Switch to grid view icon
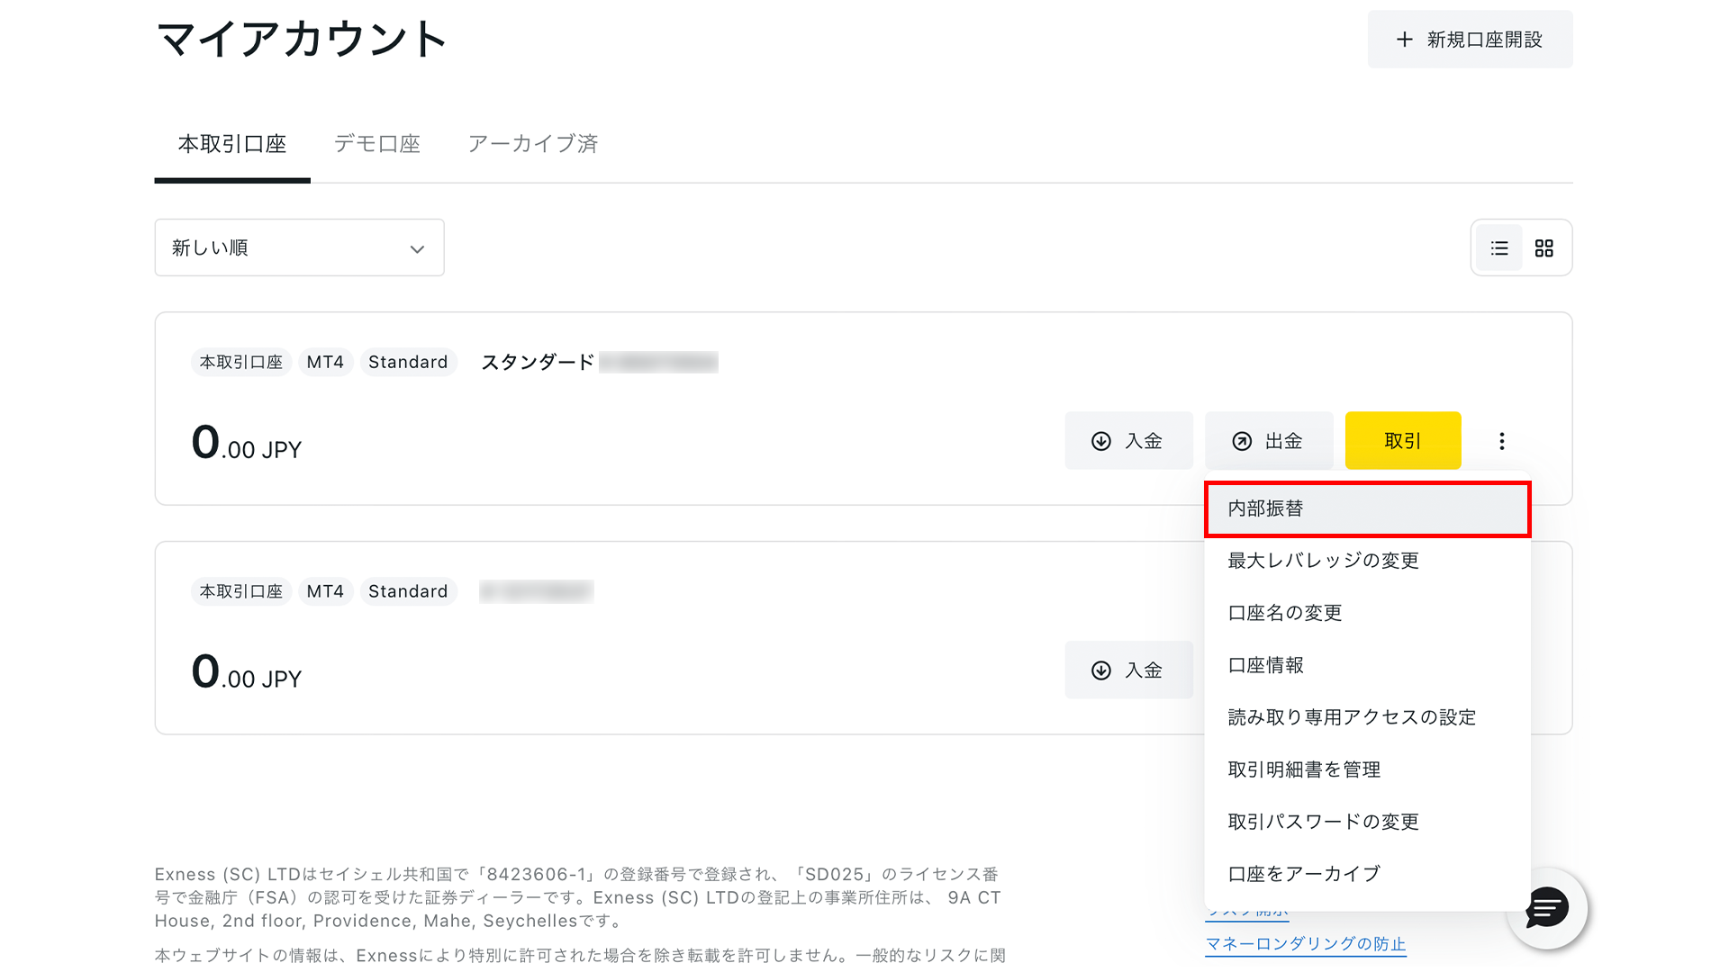The height and width of the screenshot is (972, 1729). pos(1544,248)
